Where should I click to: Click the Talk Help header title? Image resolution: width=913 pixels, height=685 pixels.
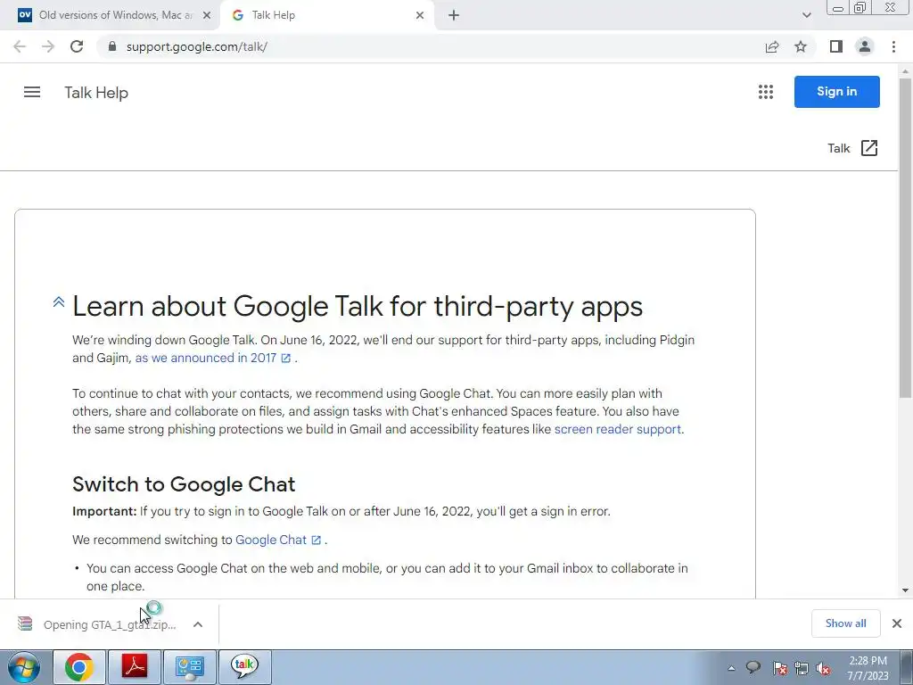[96, 93]
